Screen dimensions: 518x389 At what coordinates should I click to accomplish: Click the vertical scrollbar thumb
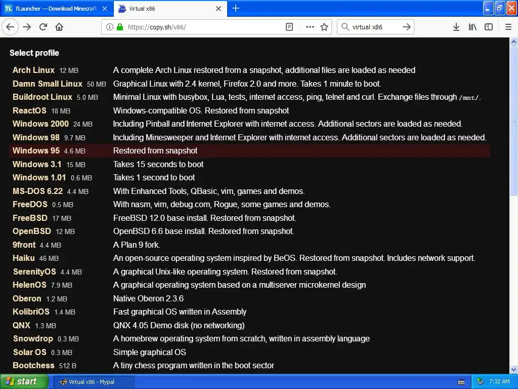coord(514,121)
